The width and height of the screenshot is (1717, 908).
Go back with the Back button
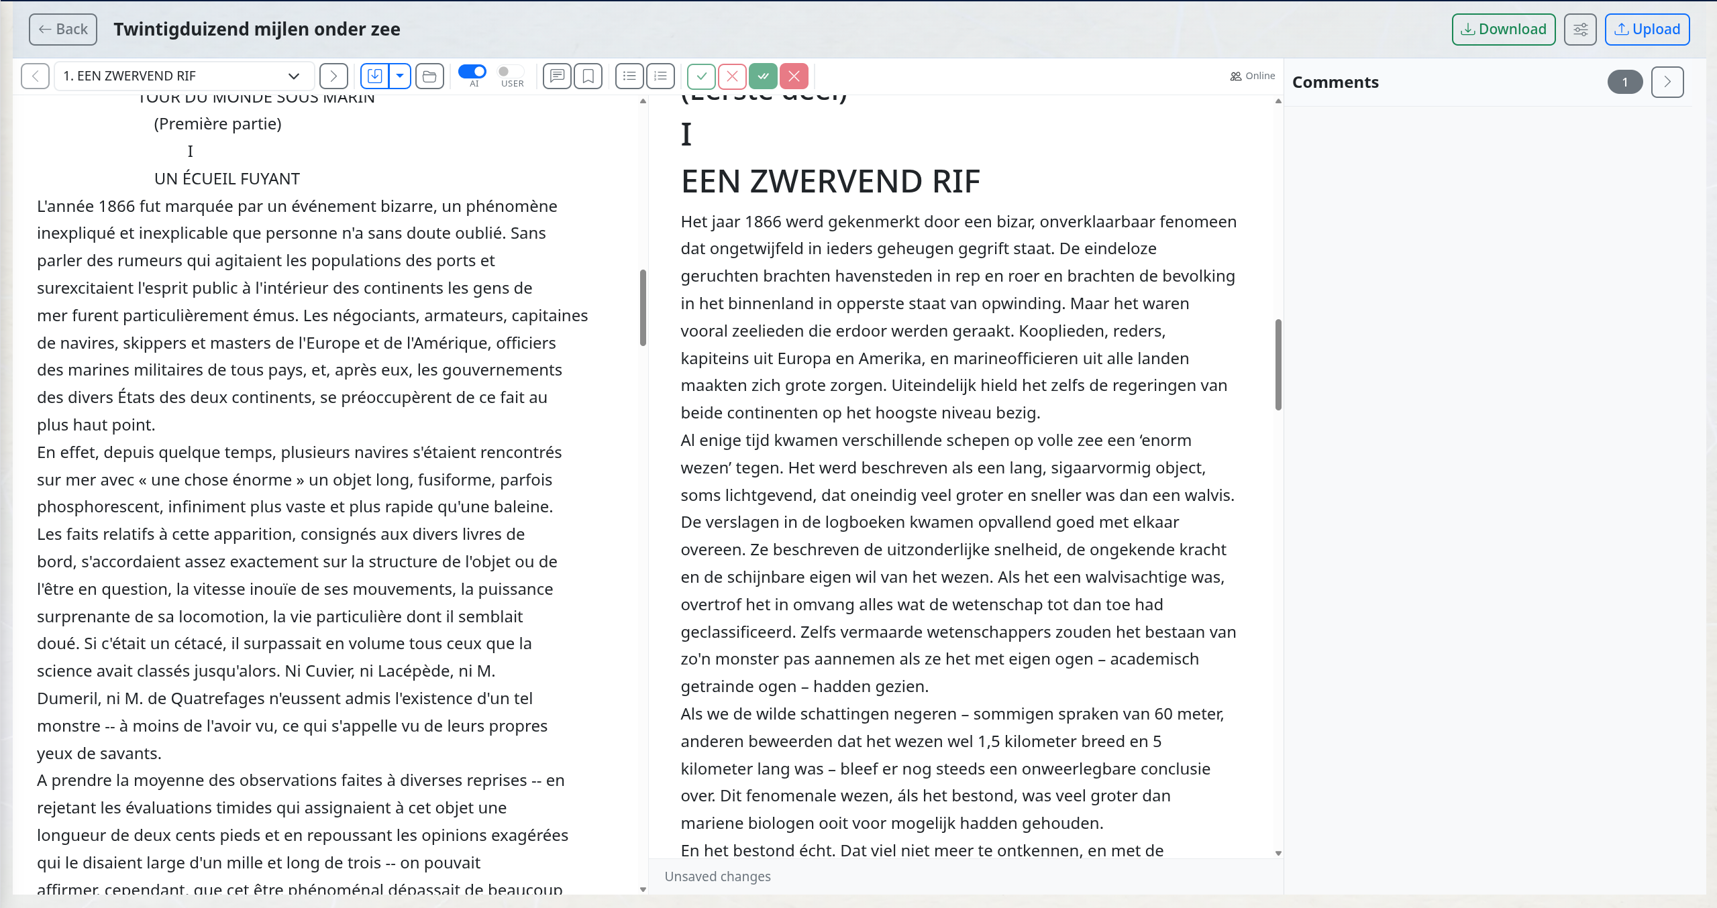[x=63, y=30]
